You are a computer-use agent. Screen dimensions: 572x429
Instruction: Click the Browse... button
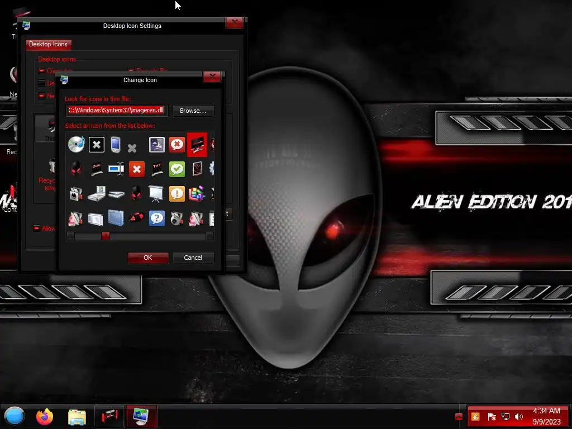(x=193, y=111)
